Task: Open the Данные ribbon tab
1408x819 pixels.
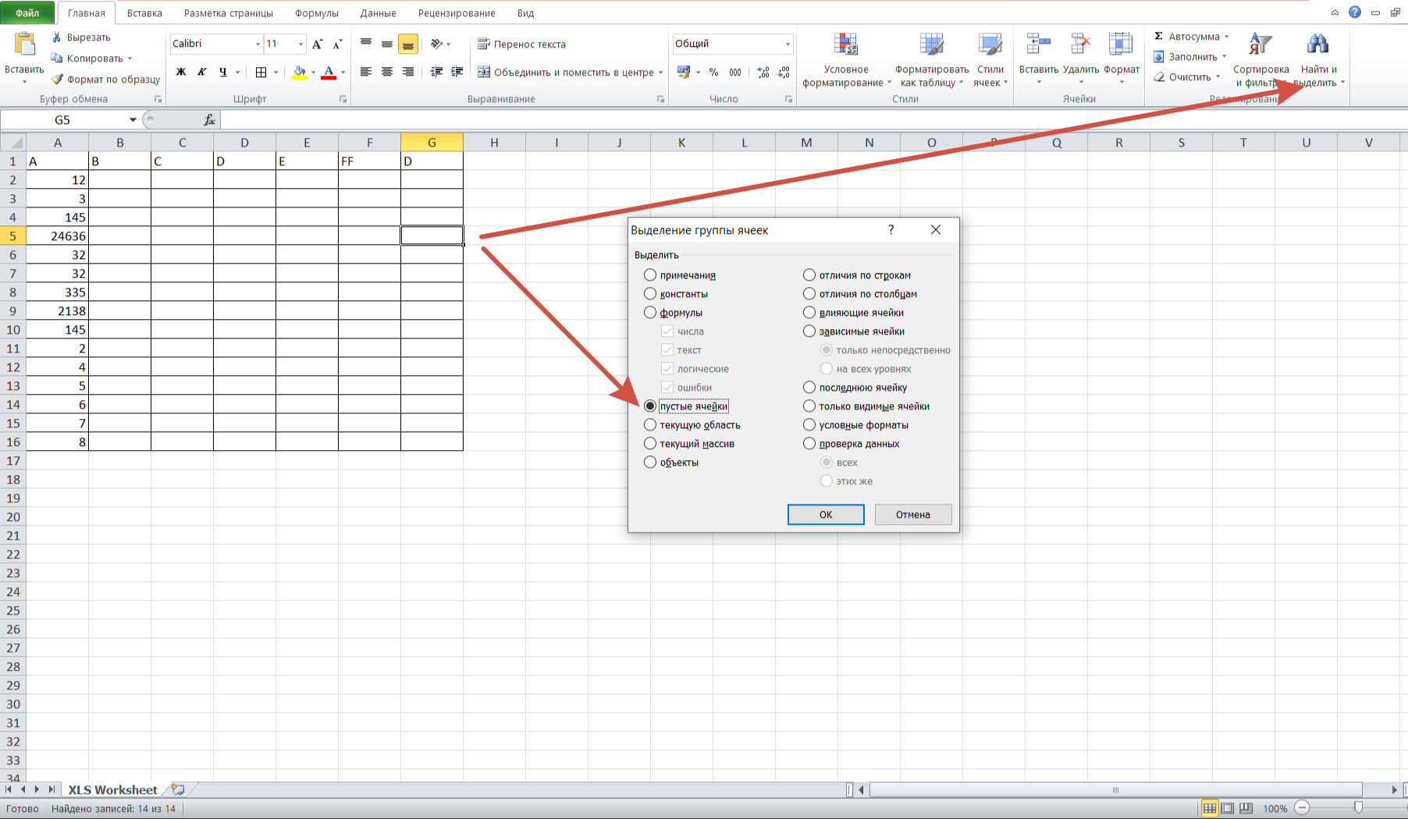Action: 378,13
